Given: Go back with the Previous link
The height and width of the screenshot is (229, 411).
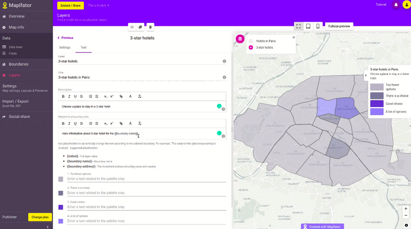Looking at the screenshot, I should 65,38.
